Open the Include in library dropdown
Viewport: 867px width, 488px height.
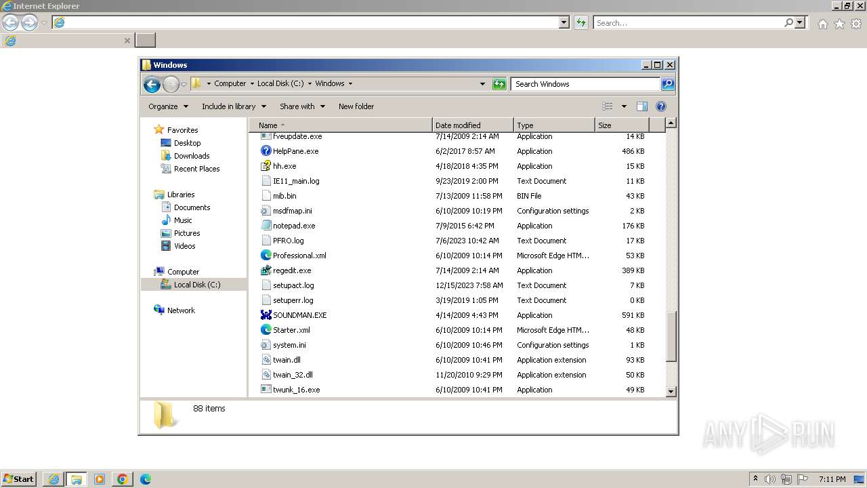pos(234,106)
